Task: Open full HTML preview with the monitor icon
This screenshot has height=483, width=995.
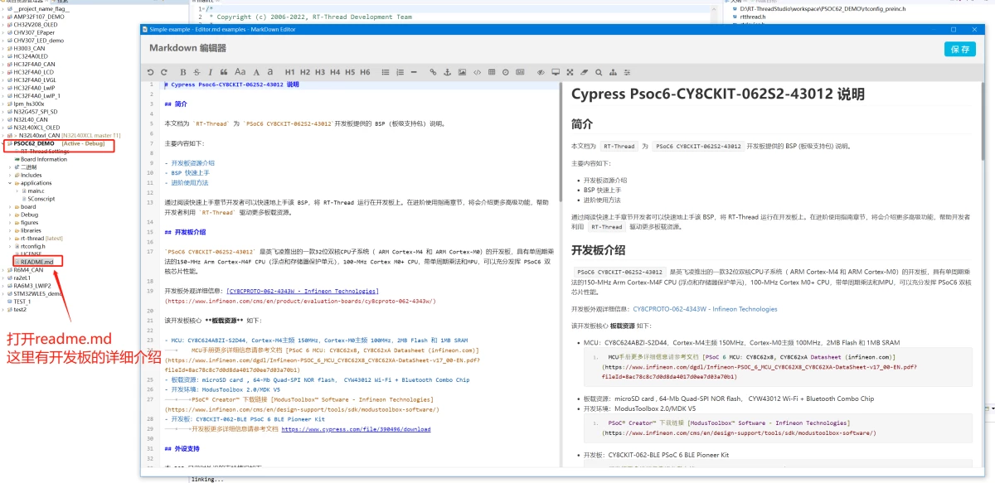Action: pyautogui.click(x=556, y=72)
